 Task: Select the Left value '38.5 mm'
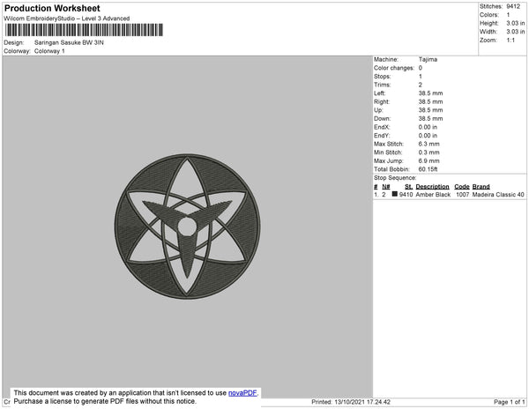click(x=430, y=93)
